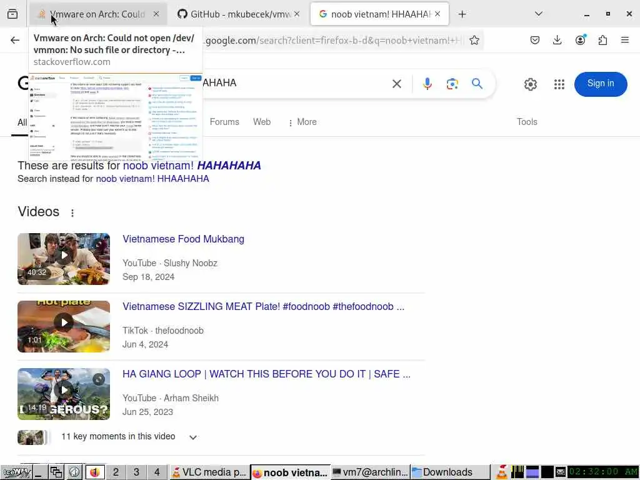Select the Forums search filter
The image size is (640, 480).
click(224, 122)
